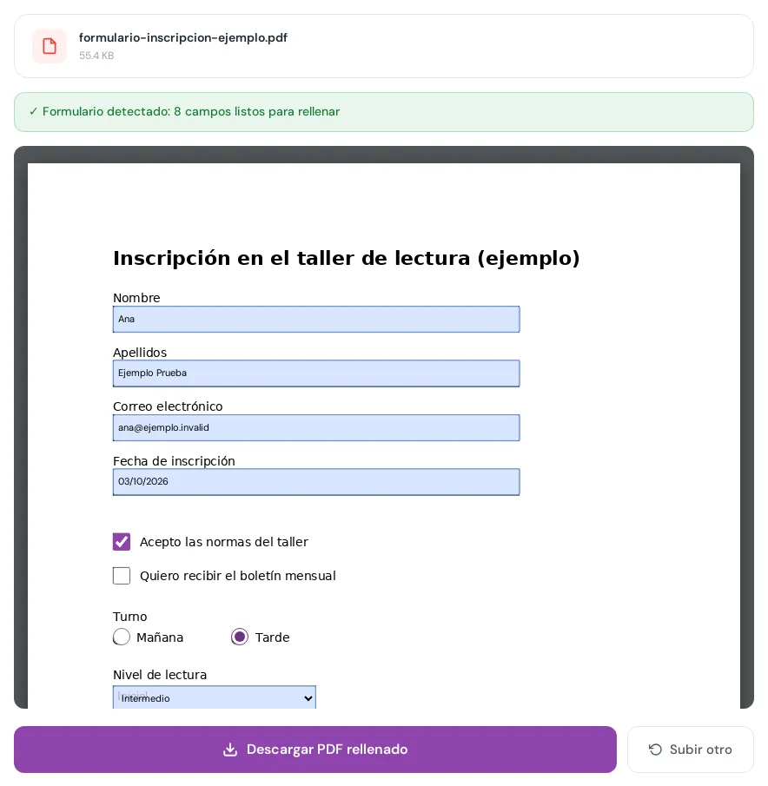Click the Quiero recibir el boletín mensual label
Screen dimensions: 768x786
(x=238, y=576)
